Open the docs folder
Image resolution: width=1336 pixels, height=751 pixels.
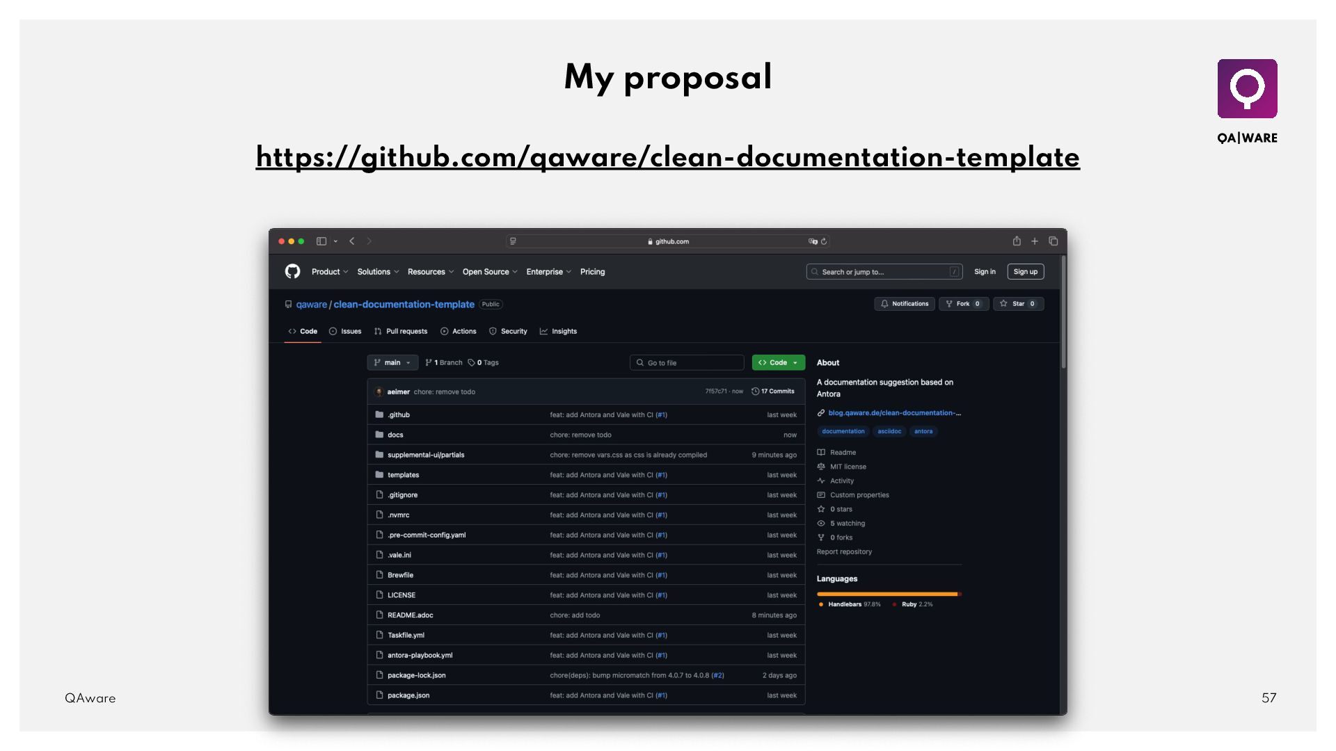click(395, 435)
